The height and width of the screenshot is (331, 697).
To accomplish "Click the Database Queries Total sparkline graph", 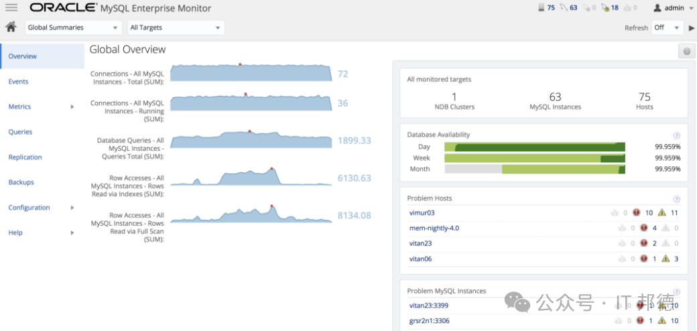I will 251,139.
